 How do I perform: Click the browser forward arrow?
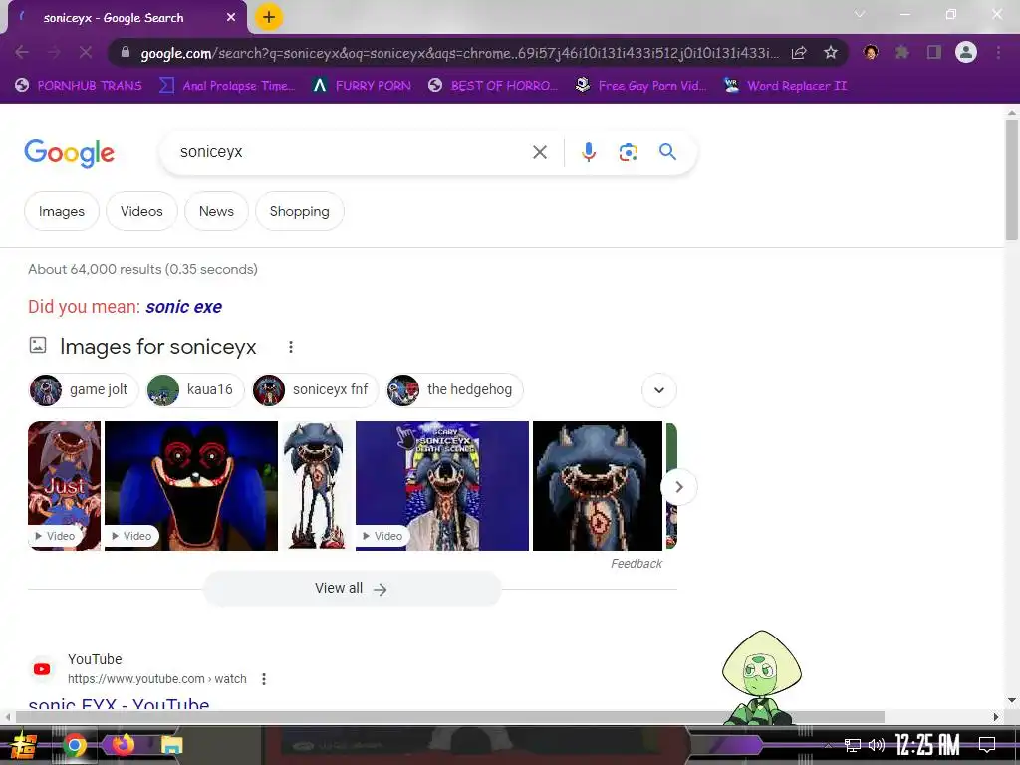pyautogui.click(x=54, y=52)
